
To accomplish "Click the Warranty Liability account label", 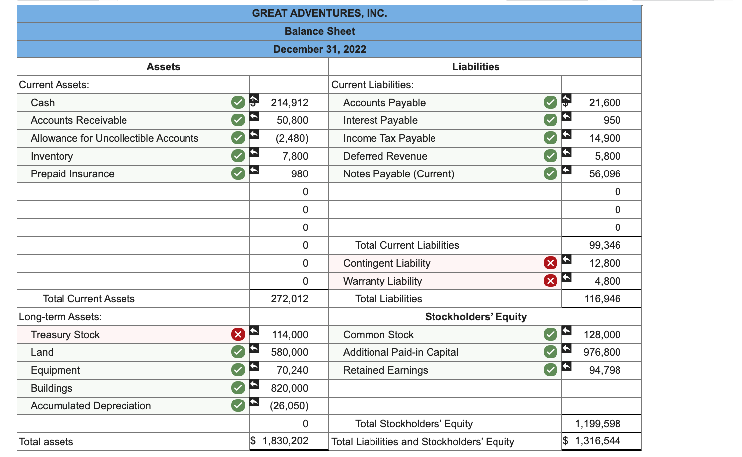I will pyautogui.click(x=382, y=281).
